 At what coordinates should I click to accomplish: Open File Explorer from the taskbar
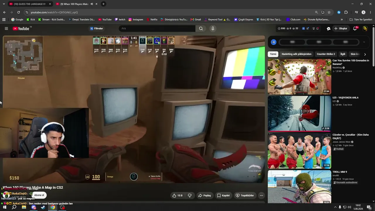point(24,207)
